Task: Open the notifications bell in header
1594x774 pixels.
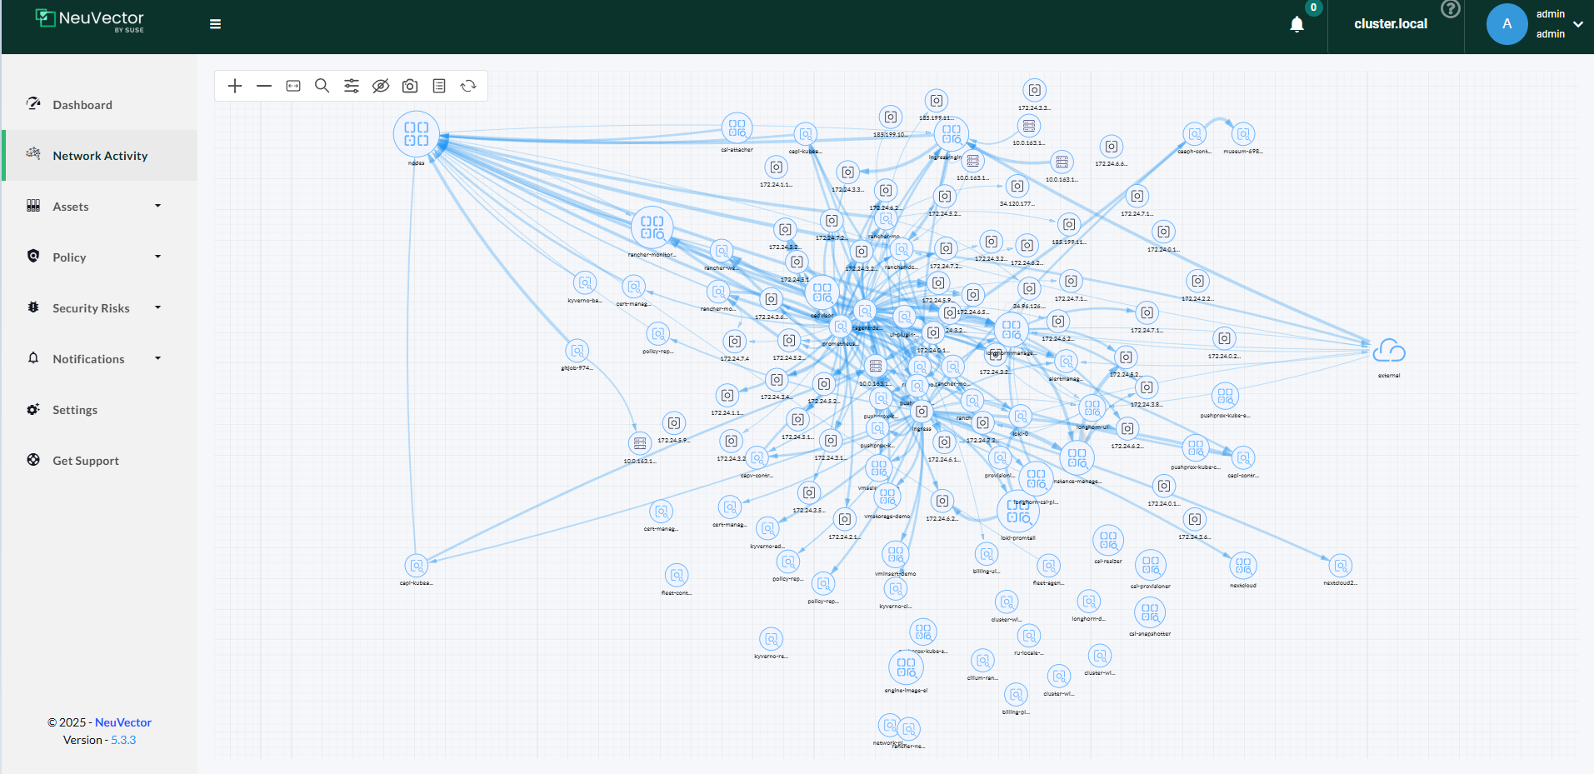Action: [1297, 24]
